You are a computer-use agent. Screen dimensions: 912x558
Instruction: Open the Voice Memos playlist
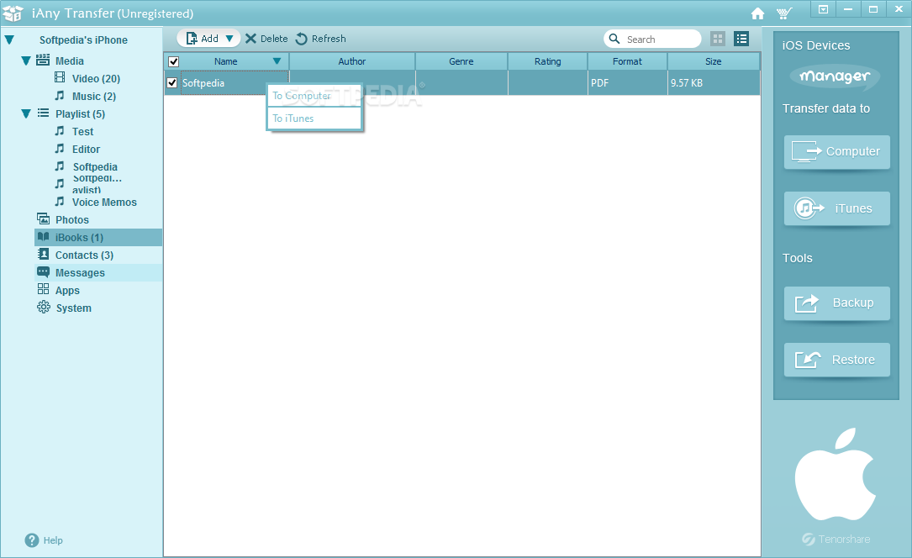pyautogui.click(x=104, y=203)
